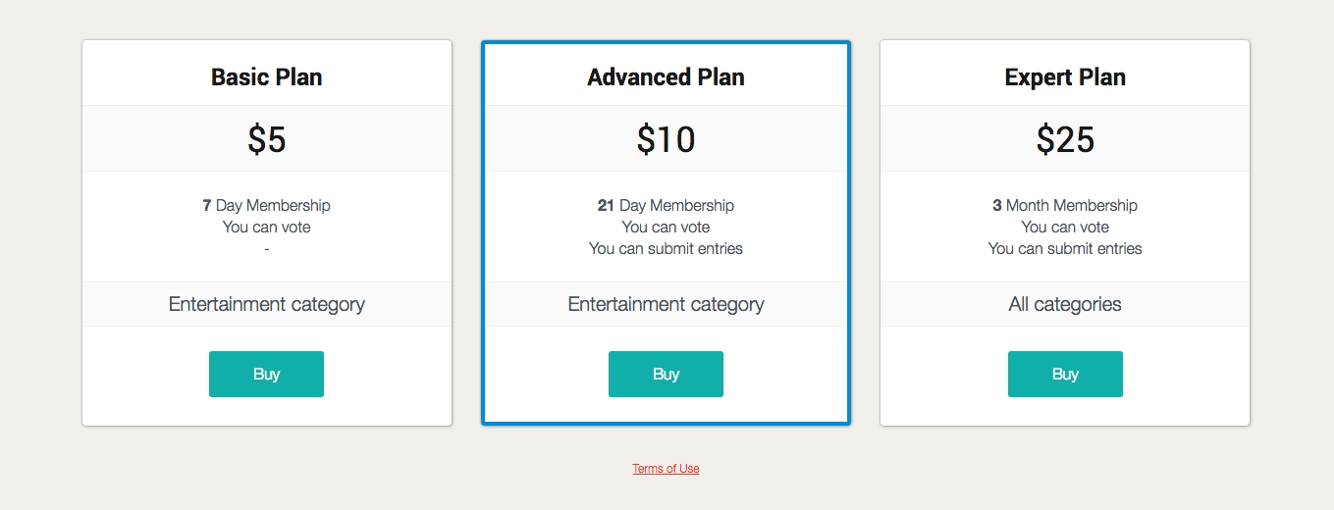Purchase the Expert Plan with Buy
This screenshot has height=510, width=1334.
pos(1065,374)
